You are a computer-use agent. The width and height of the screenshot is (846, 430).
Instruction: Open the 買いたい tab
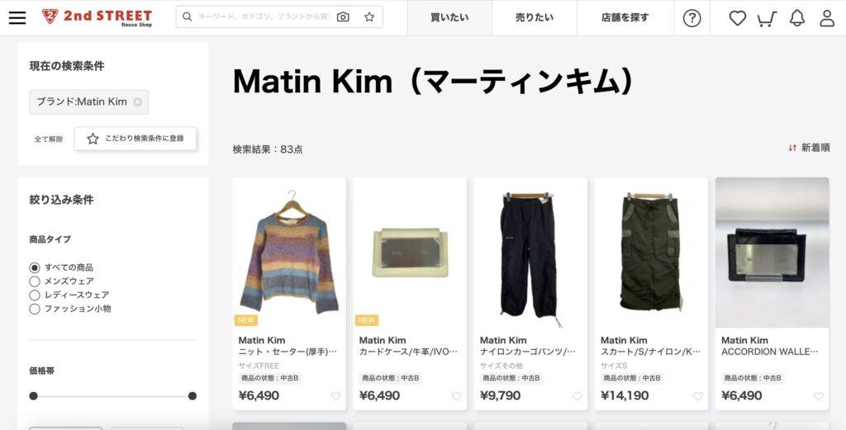point(449,17)
